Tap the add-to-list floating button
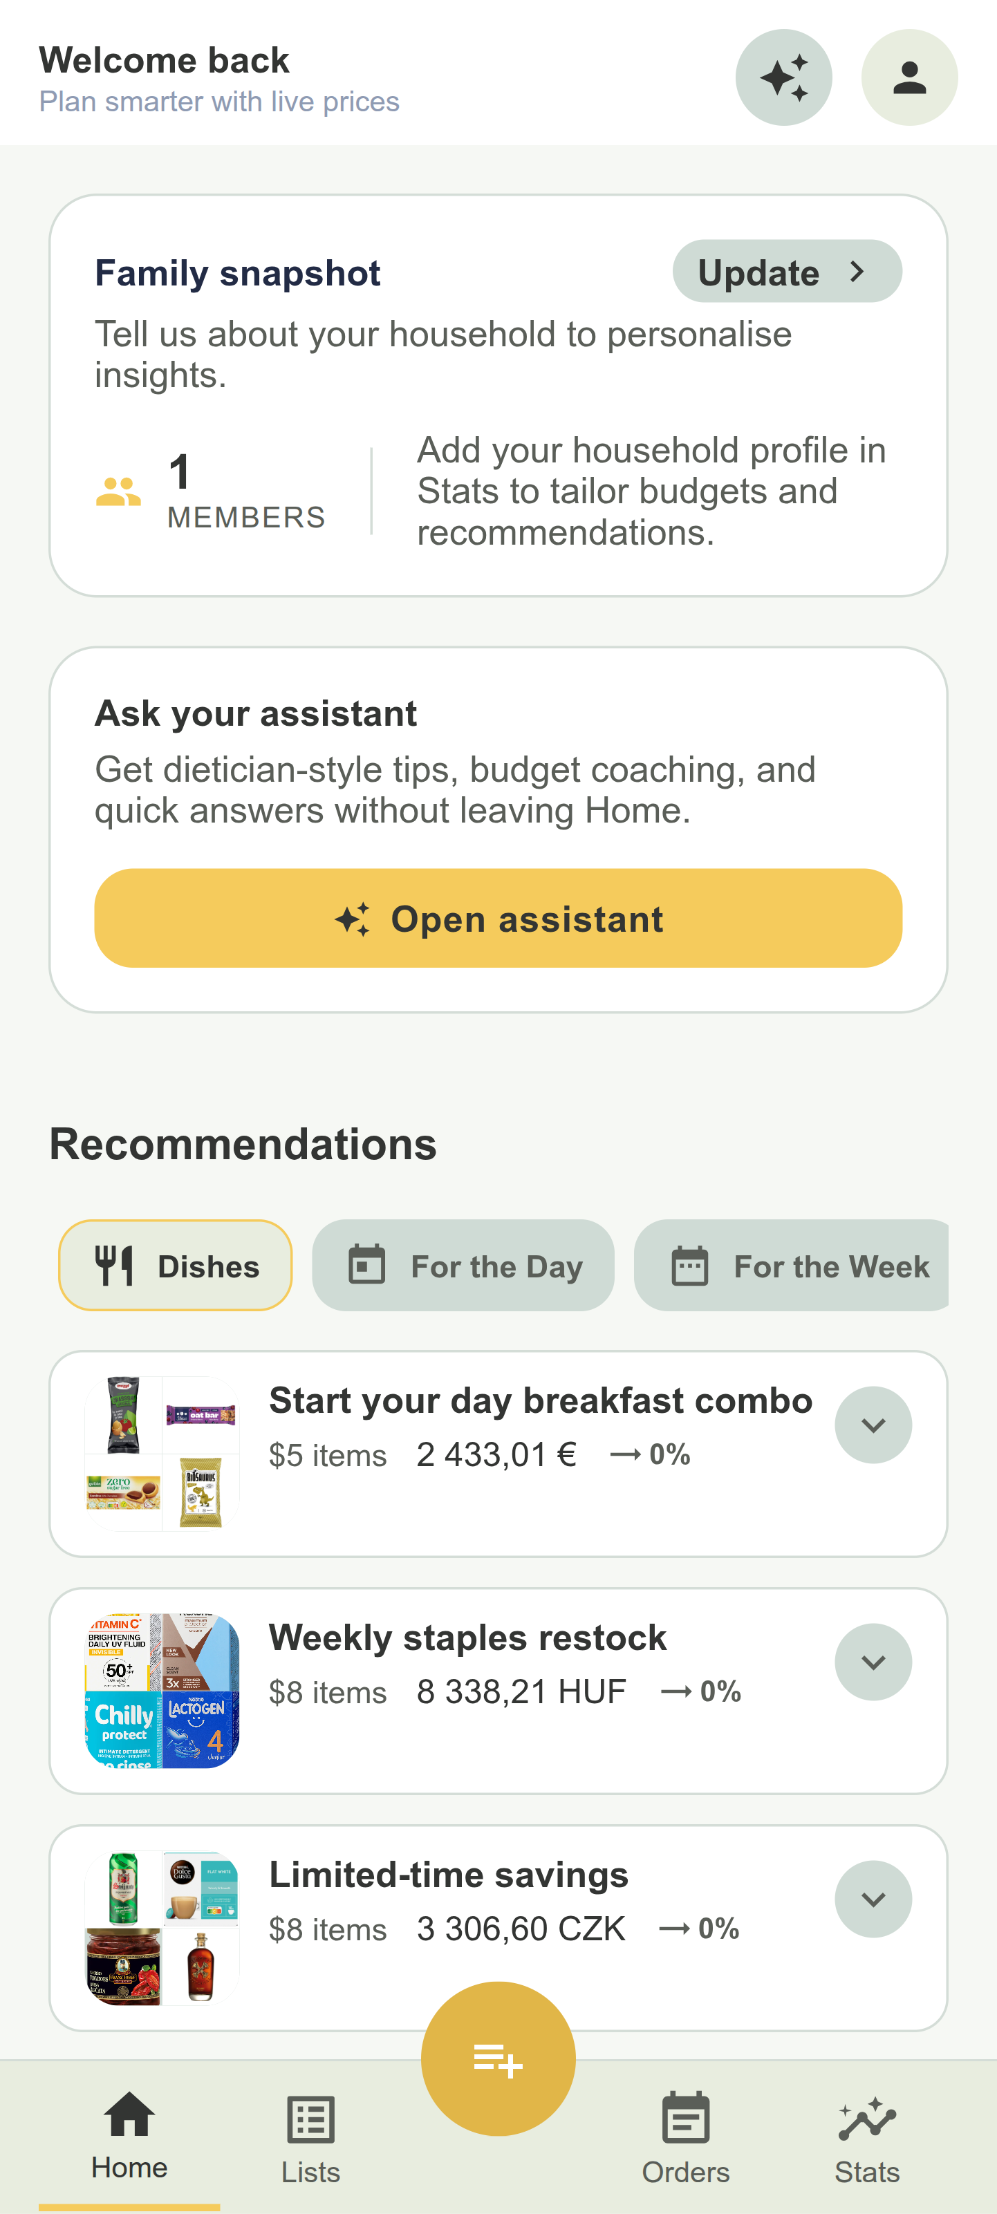The width and height of the screenshot is (997, 2214). [498, 2058]
